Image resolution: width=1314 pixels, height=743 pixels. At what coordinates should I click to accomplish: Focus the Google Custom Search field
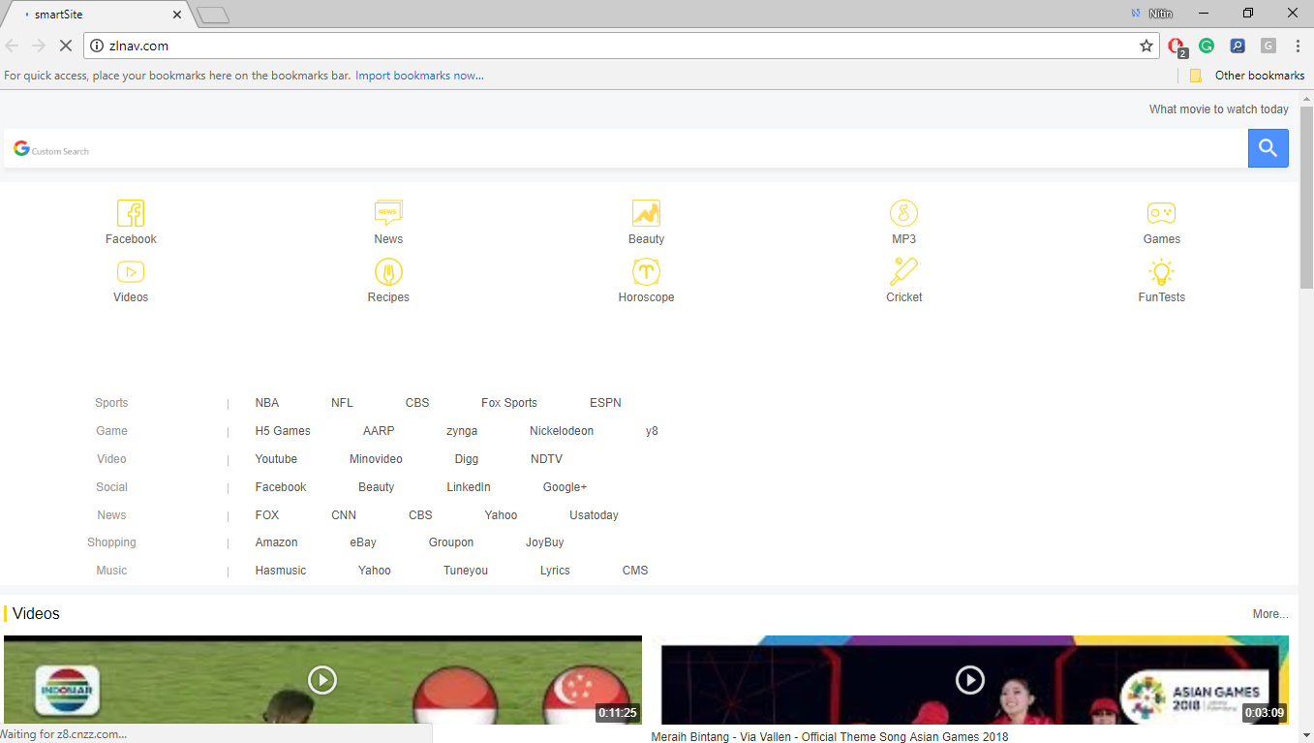pos(626,148)
